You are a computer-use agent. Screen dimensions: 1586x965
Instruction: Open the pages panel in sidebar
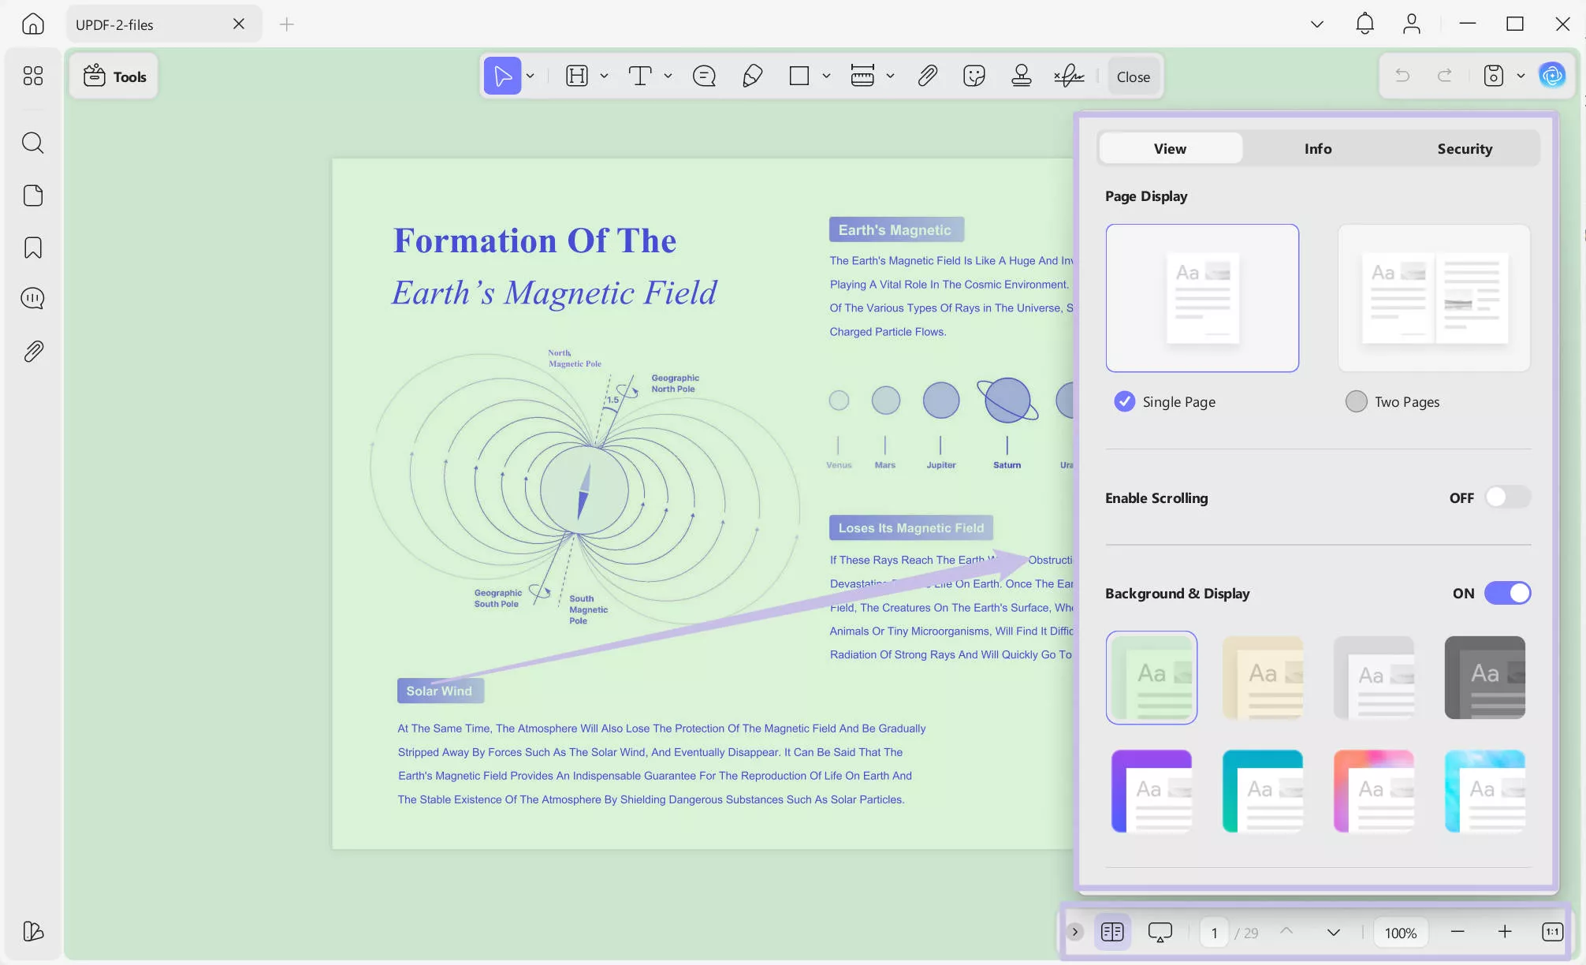[x=33, y=196]
